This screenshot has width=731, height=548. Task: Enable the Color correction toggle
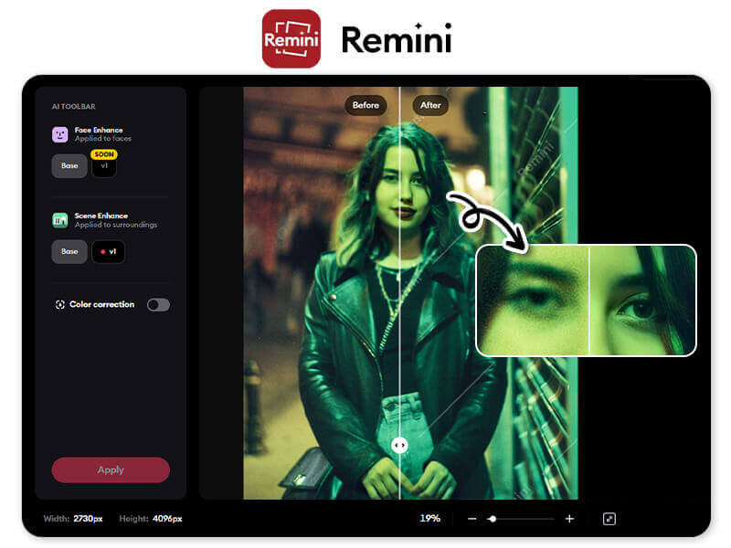tap(157, 305)
